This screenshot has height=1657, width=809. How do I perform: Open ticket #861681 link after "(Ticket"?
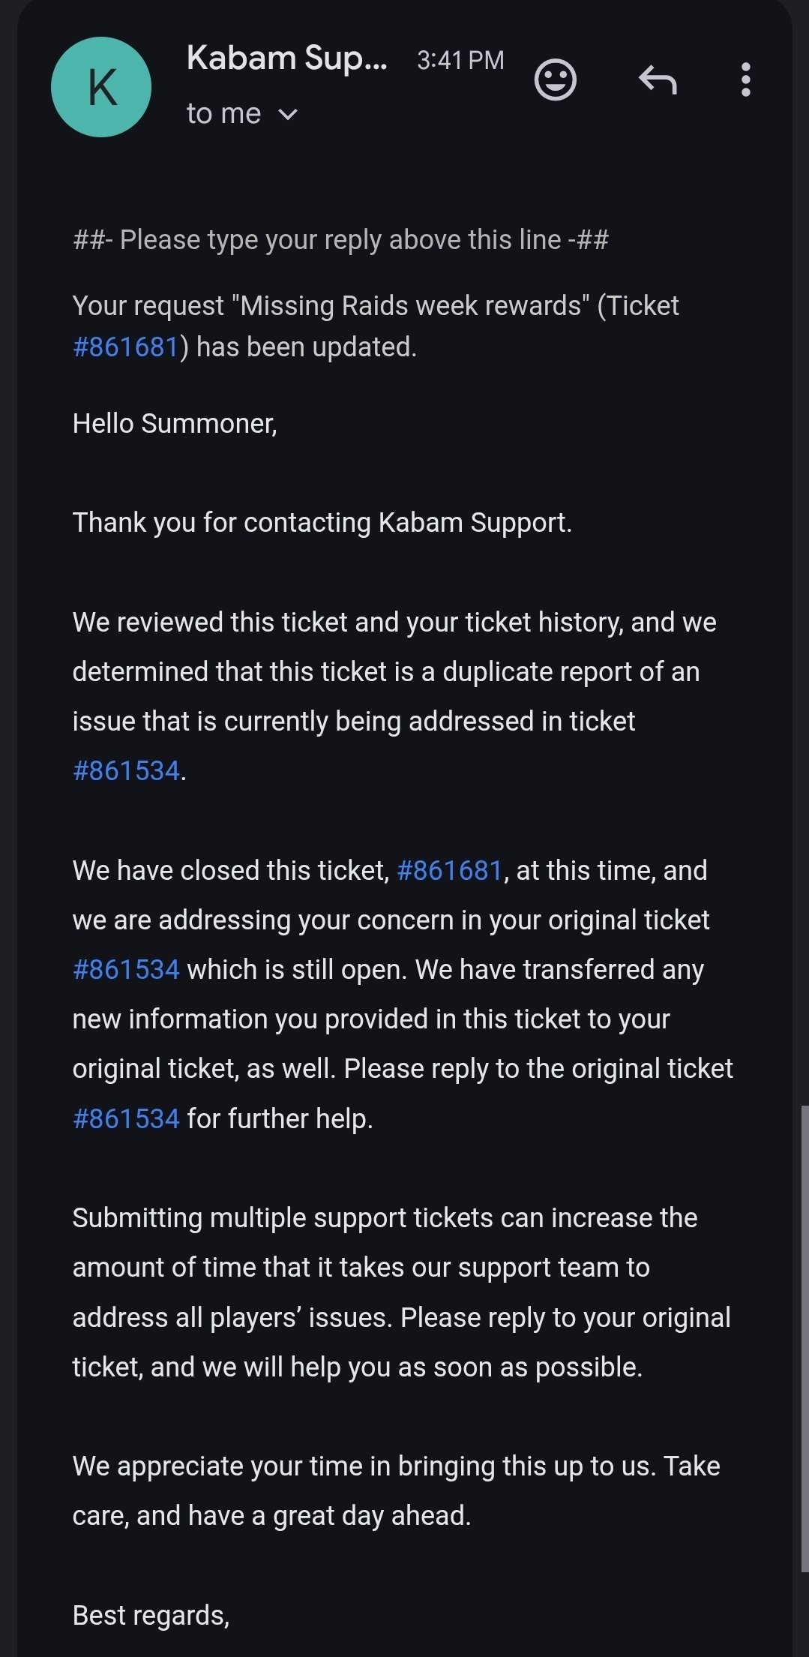125,347
